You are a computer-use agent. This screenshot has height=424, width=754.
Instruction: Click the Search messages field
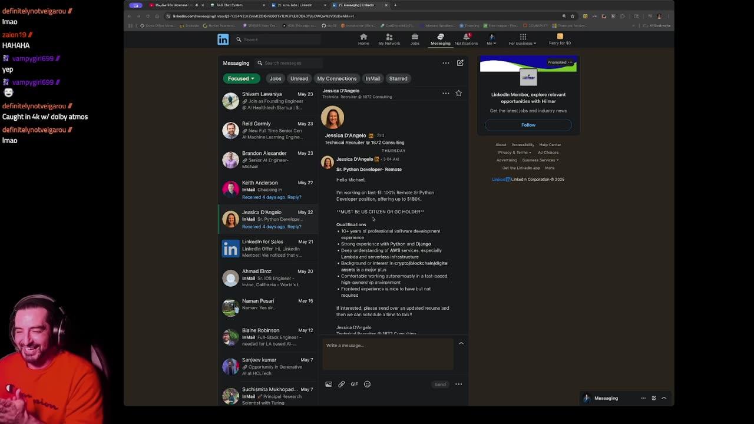point(289,63)
